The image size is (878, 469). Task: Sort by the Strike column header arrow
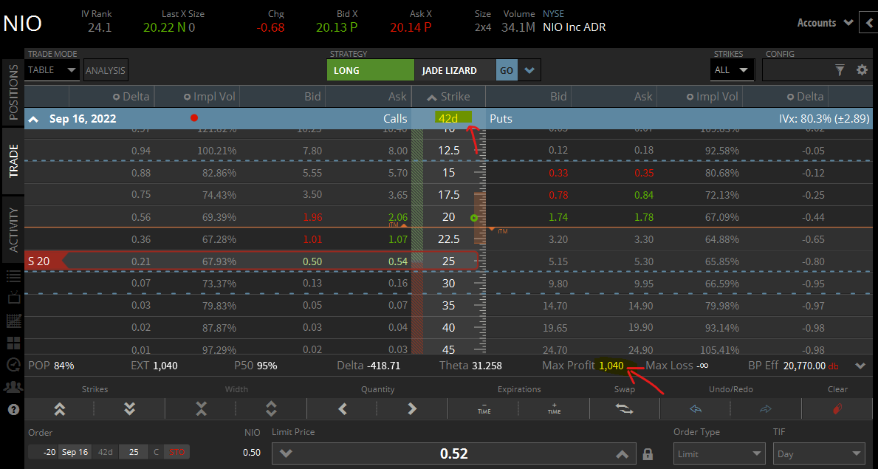(x=432, y=97)
